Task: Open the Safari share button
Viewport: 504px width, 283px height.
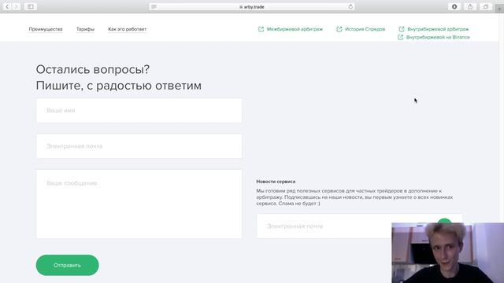Action: 470,6
